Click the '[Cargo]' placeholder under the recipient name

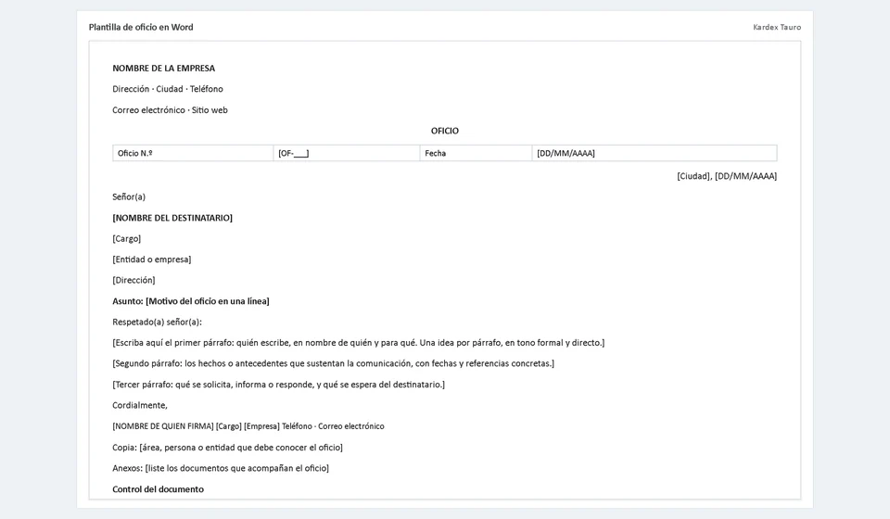(x=127, y=239)
